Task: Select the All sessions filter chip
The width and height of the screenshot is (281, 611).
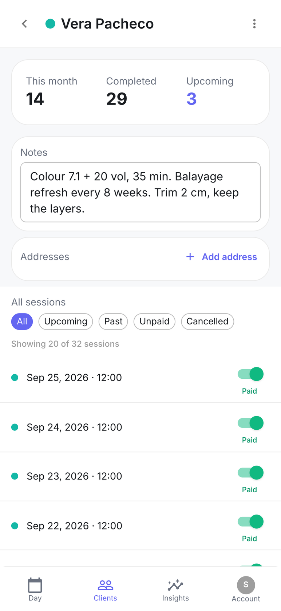Action: point(22,322)
